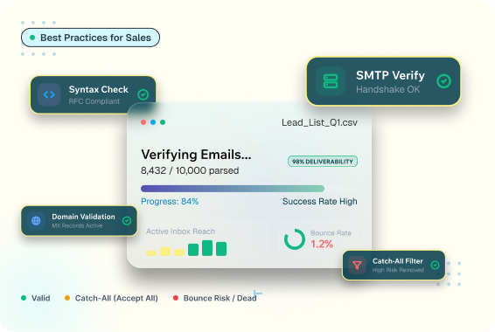The image size is (495, 332).
Task: Click the Progress: 84% label
Action: pyautogui.click(x=170, y=202)
